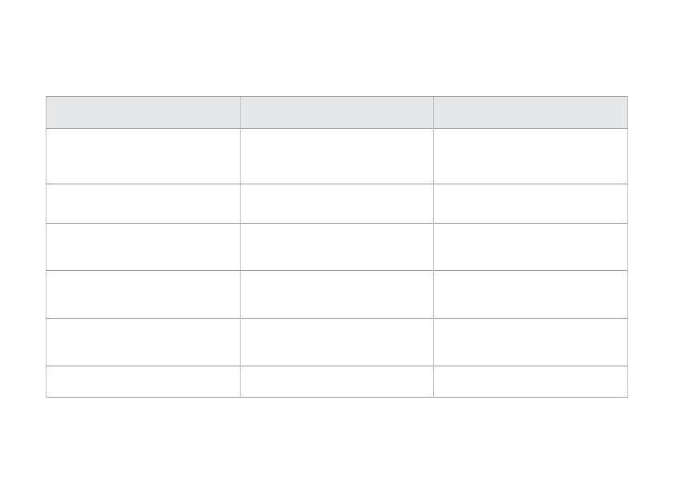673x477 pixels.
Task: Select fifth body row, right column cell
Action: pyautogui.click(x=530, y=342)
